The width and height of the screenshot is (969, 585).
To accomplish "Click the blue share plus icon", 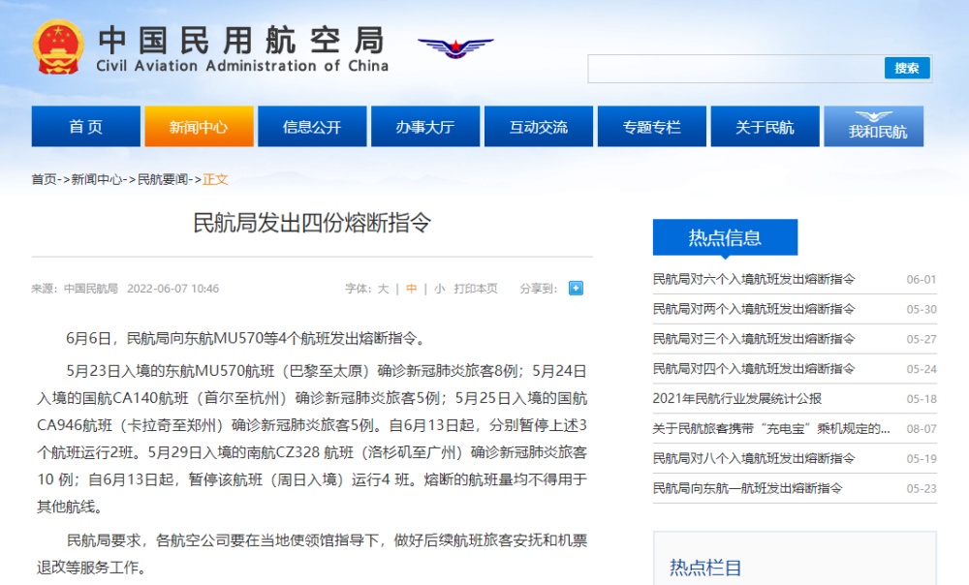I will click(x=576, y=288).
